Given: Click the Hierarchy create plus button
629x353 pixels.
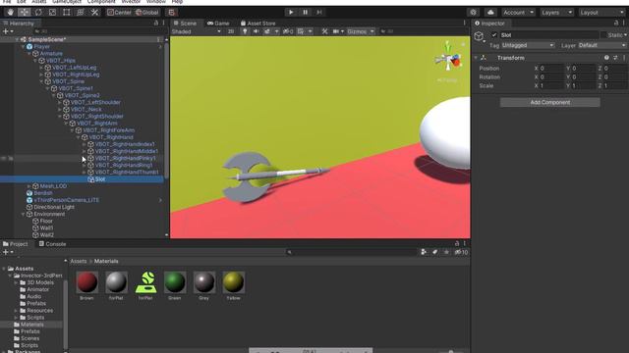Looking at the screenshot, I should point(7,31).
